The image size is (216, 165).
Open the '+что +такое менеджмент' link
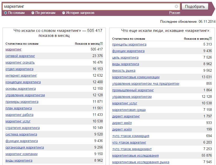pyautogui.click(x=132, y=149)
